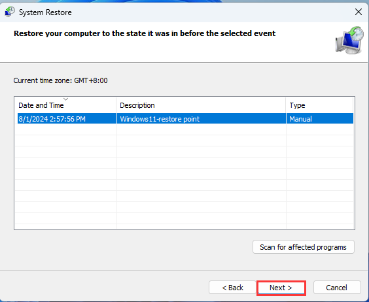Click divider between Description and Type headers

tap(286, 105)
